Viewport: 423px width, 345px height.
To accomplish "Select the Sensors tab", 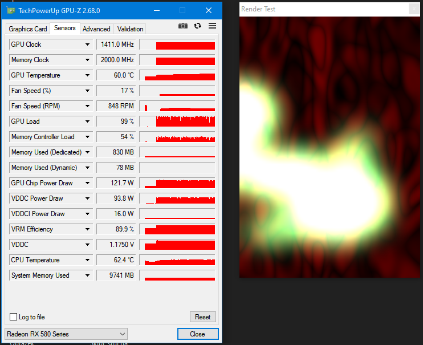I will pos(65,28).
